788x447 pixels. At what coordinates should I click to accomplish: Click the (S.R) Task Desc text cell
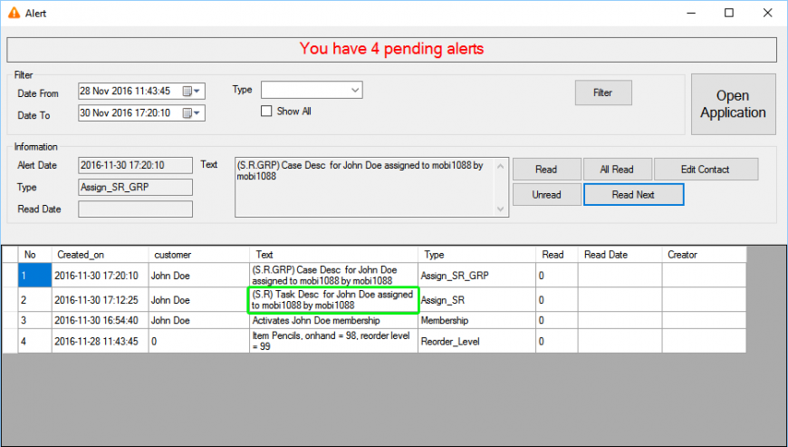pos(333,300)
